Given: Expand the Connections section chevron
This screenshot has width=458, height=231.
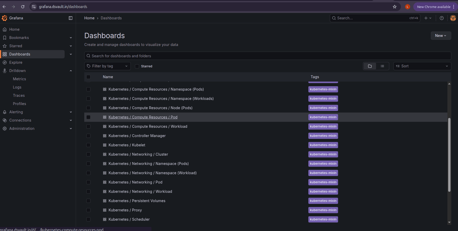Looking at the screenshot, I should (x=71, y=120).
